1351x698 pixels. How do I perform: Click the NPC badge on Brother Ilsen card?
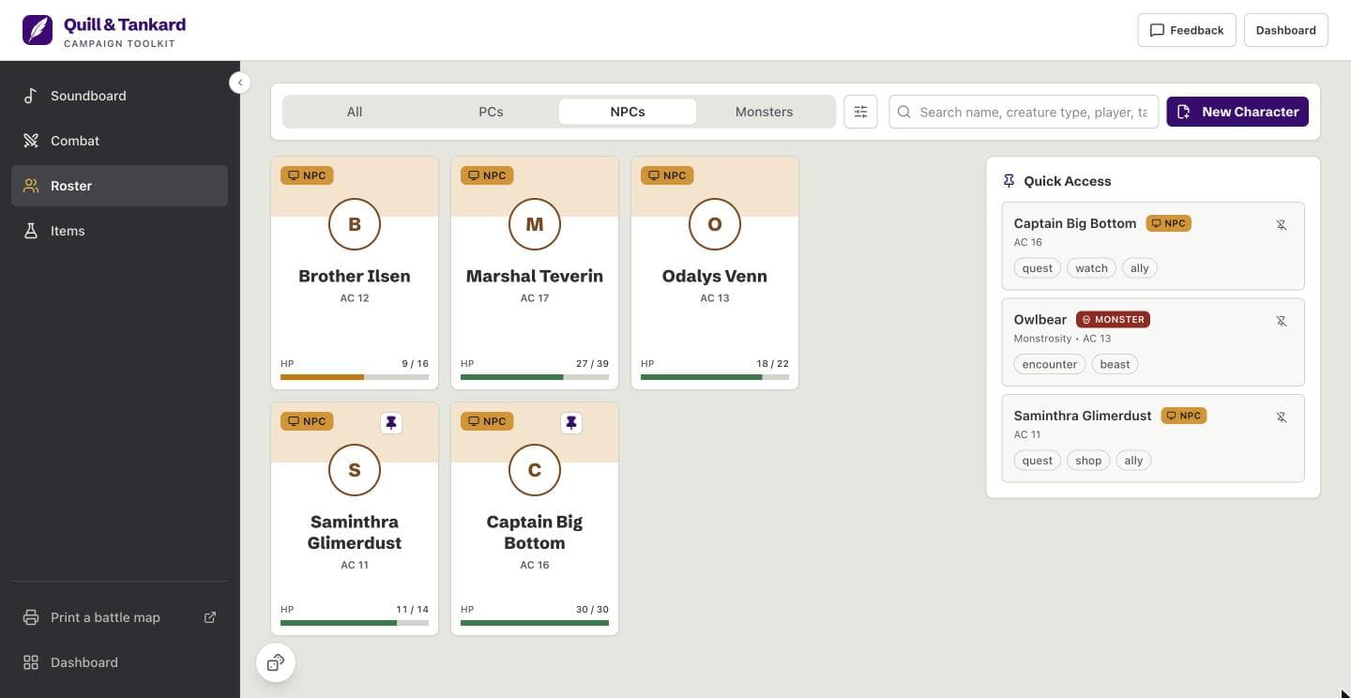pos(307,175)
